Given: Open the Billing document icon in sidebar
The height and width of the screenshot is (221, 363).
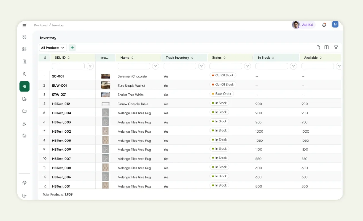Looking at the screenshot, I should click(24, 61).
